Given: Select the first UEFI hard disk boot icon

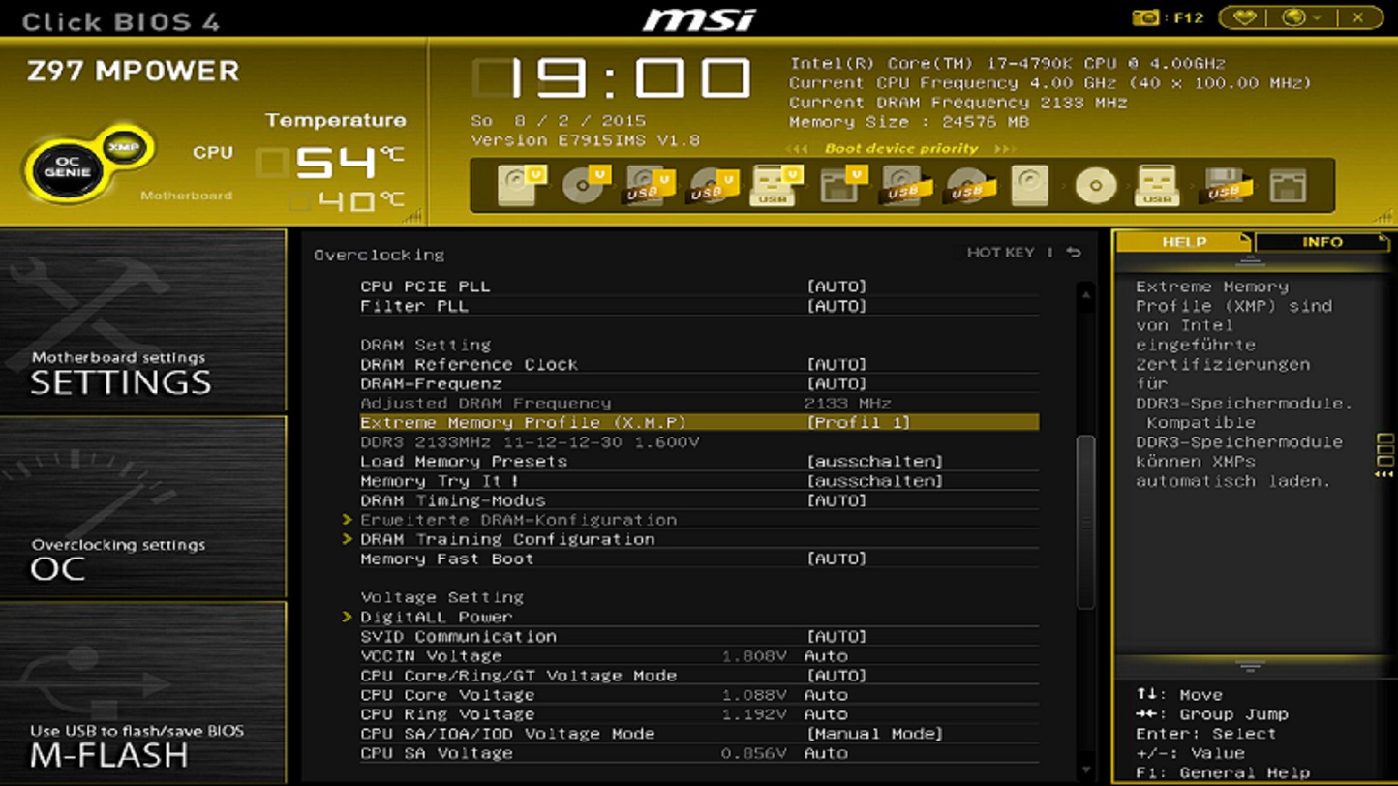Looking at the screenshot, I should pyautogui.click(x=520, y=185).
